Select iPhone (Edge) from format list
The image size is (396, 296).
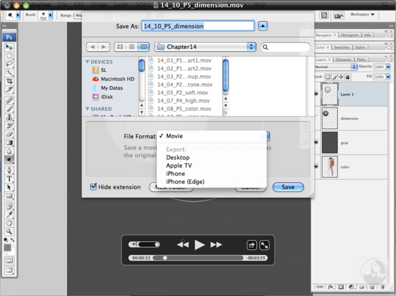tap(185, 182)
